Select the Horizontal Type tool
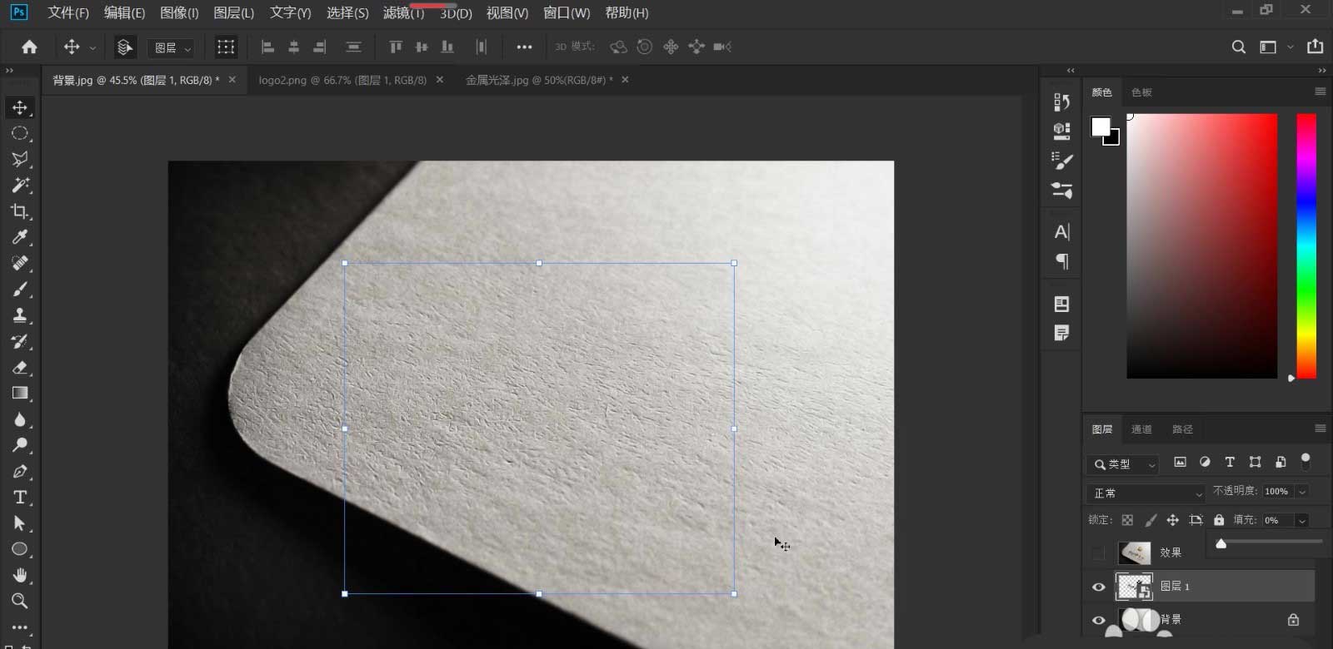The height and width of the screenshot is (649, 1333). (x=20, y=497)
